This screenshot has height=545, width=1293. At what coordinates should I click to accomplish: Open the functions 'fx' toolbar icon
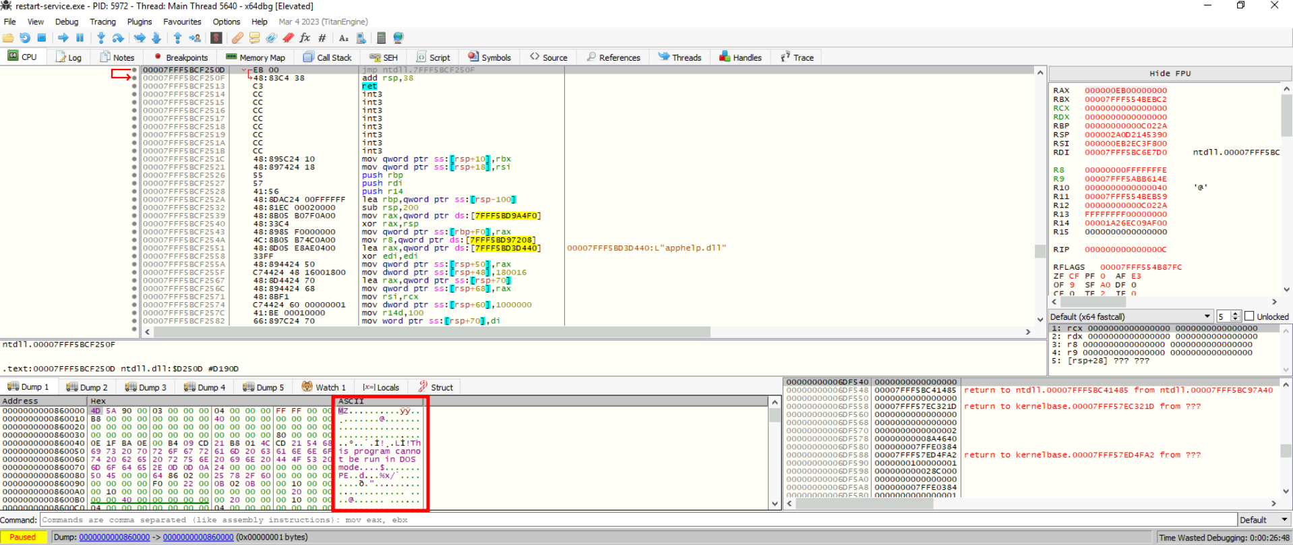305,38
